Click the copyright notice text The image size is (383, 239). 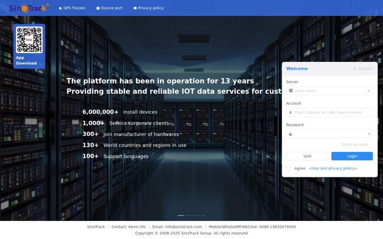[x=191, y=233]
